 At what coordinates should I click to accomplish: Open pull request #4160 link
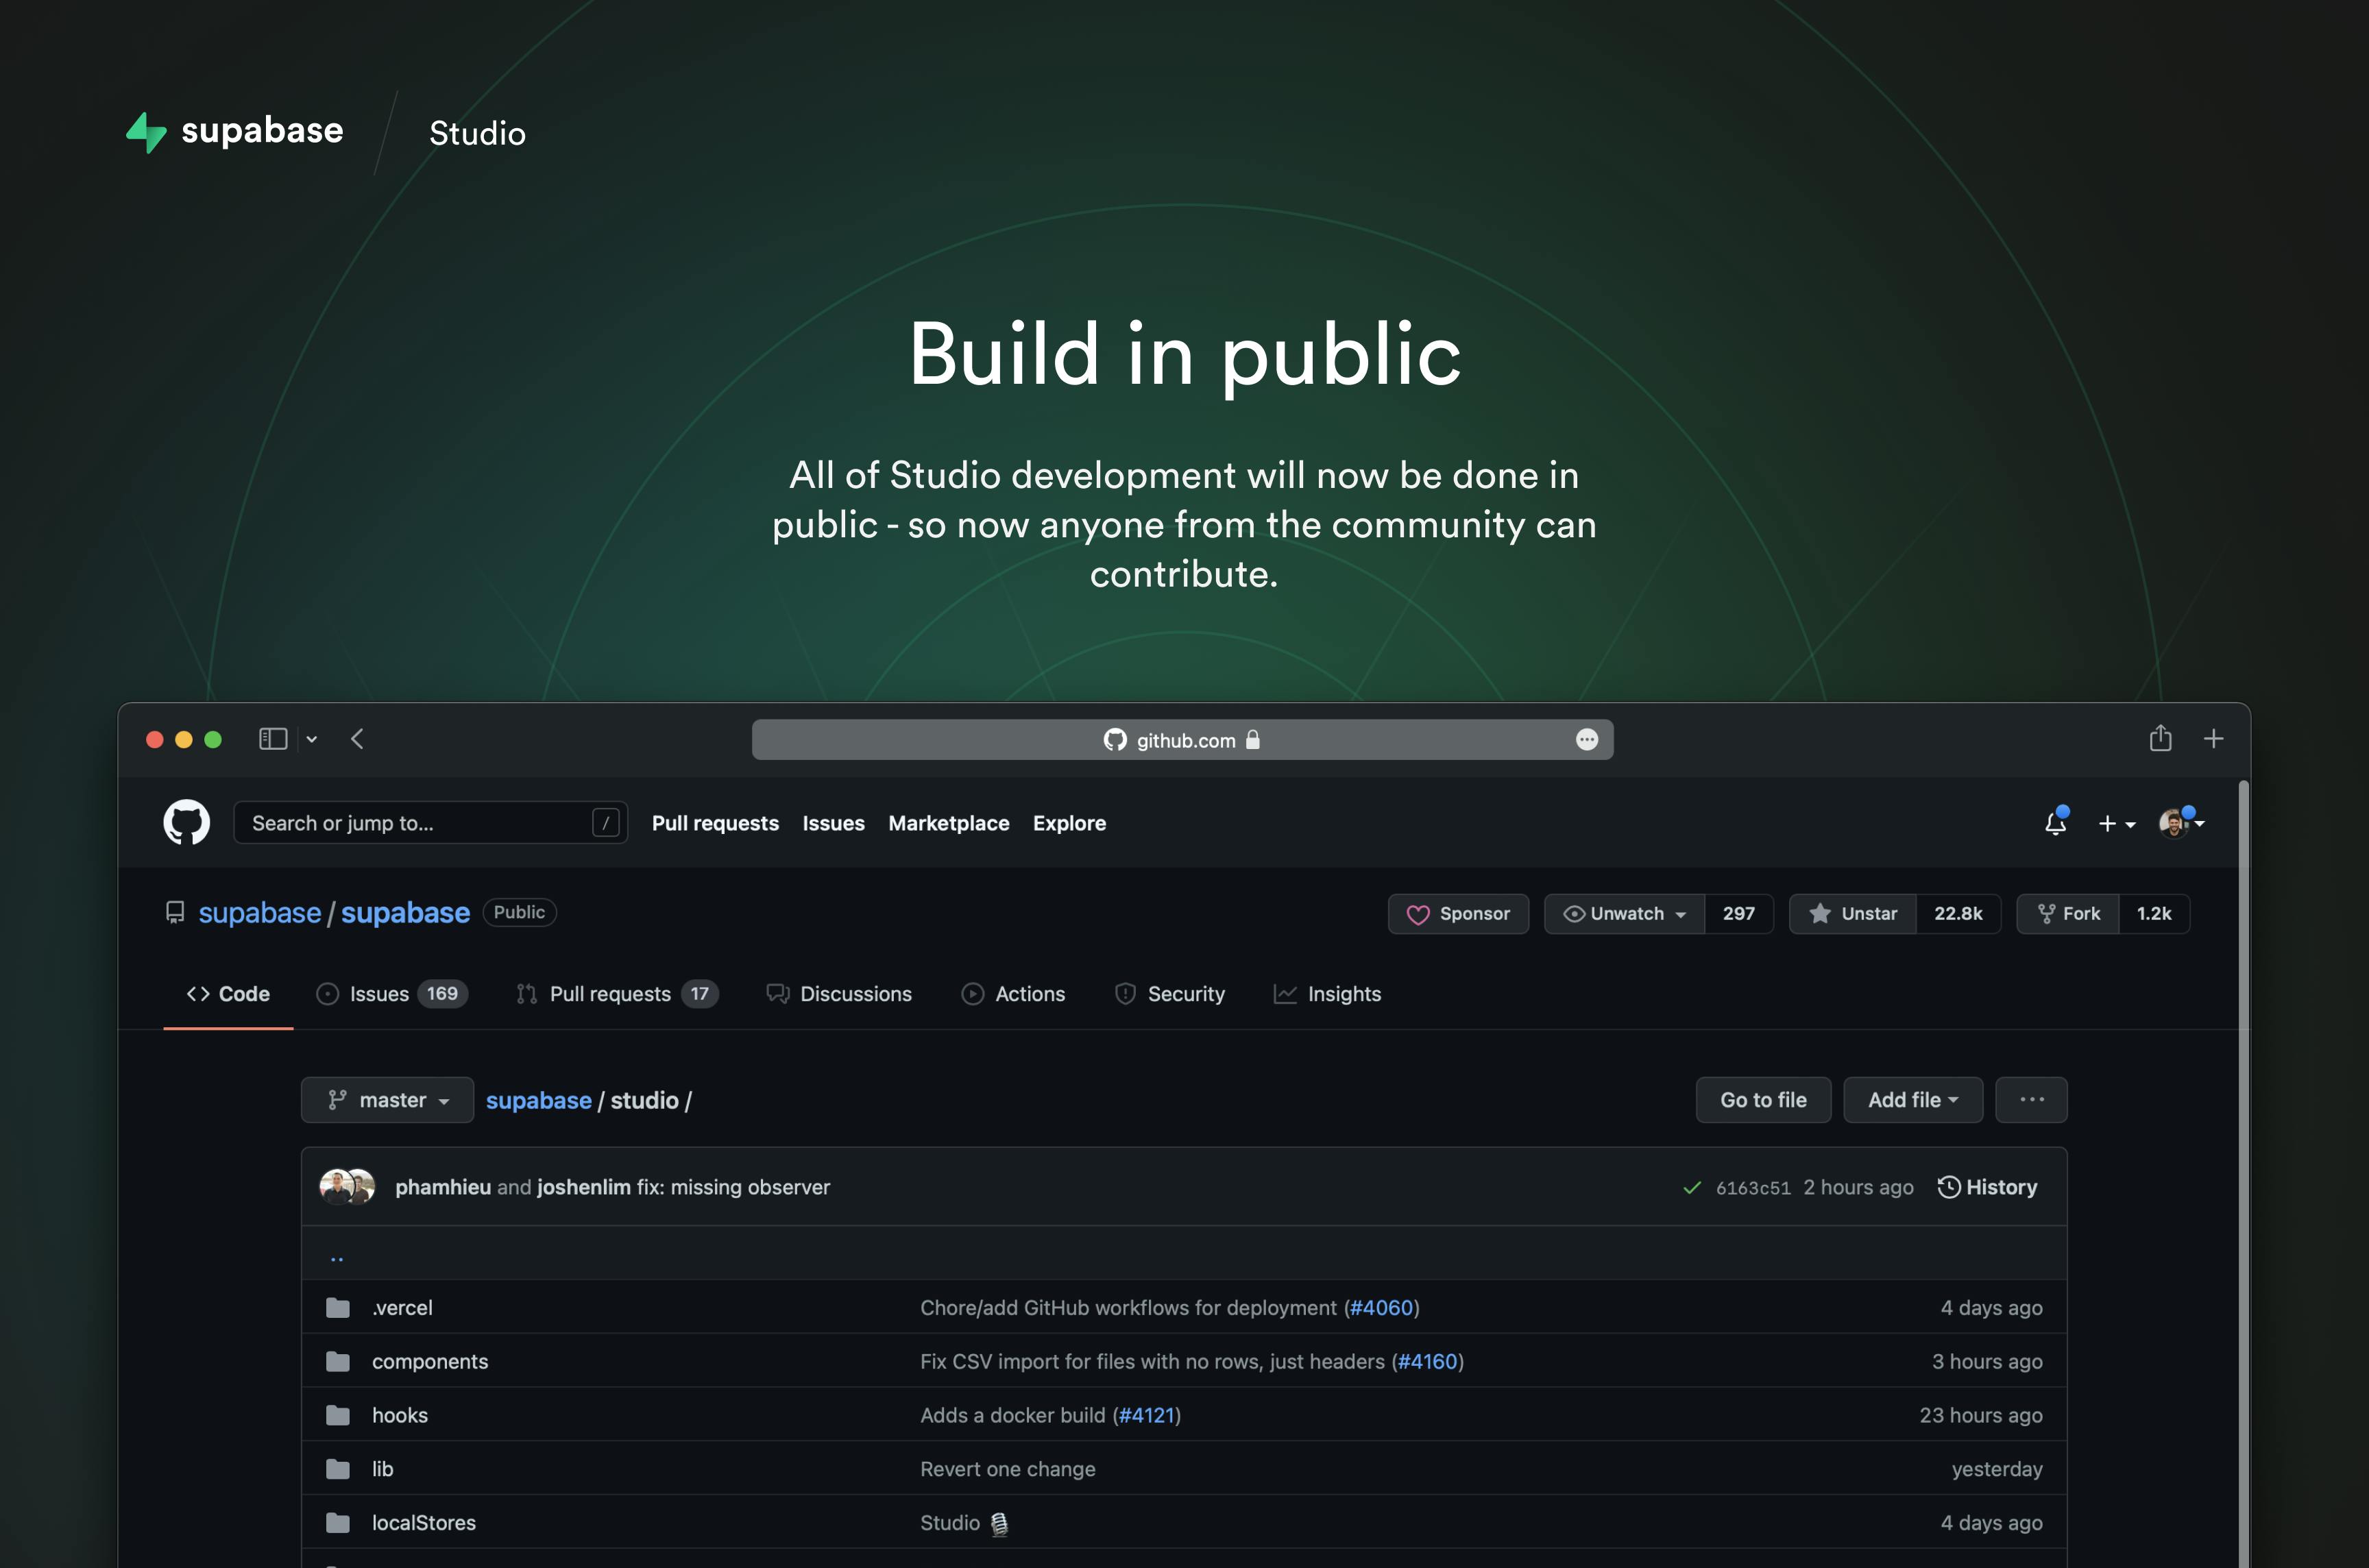pos(1427,1362)
